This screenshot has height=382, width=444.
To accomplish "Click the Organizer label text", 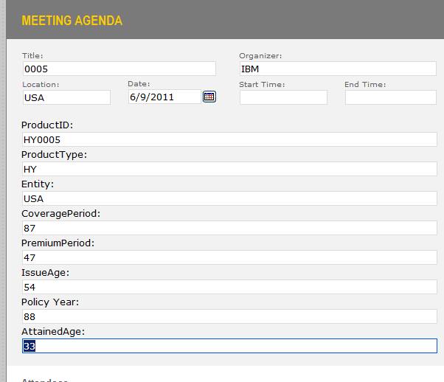I will pos(260,56).
